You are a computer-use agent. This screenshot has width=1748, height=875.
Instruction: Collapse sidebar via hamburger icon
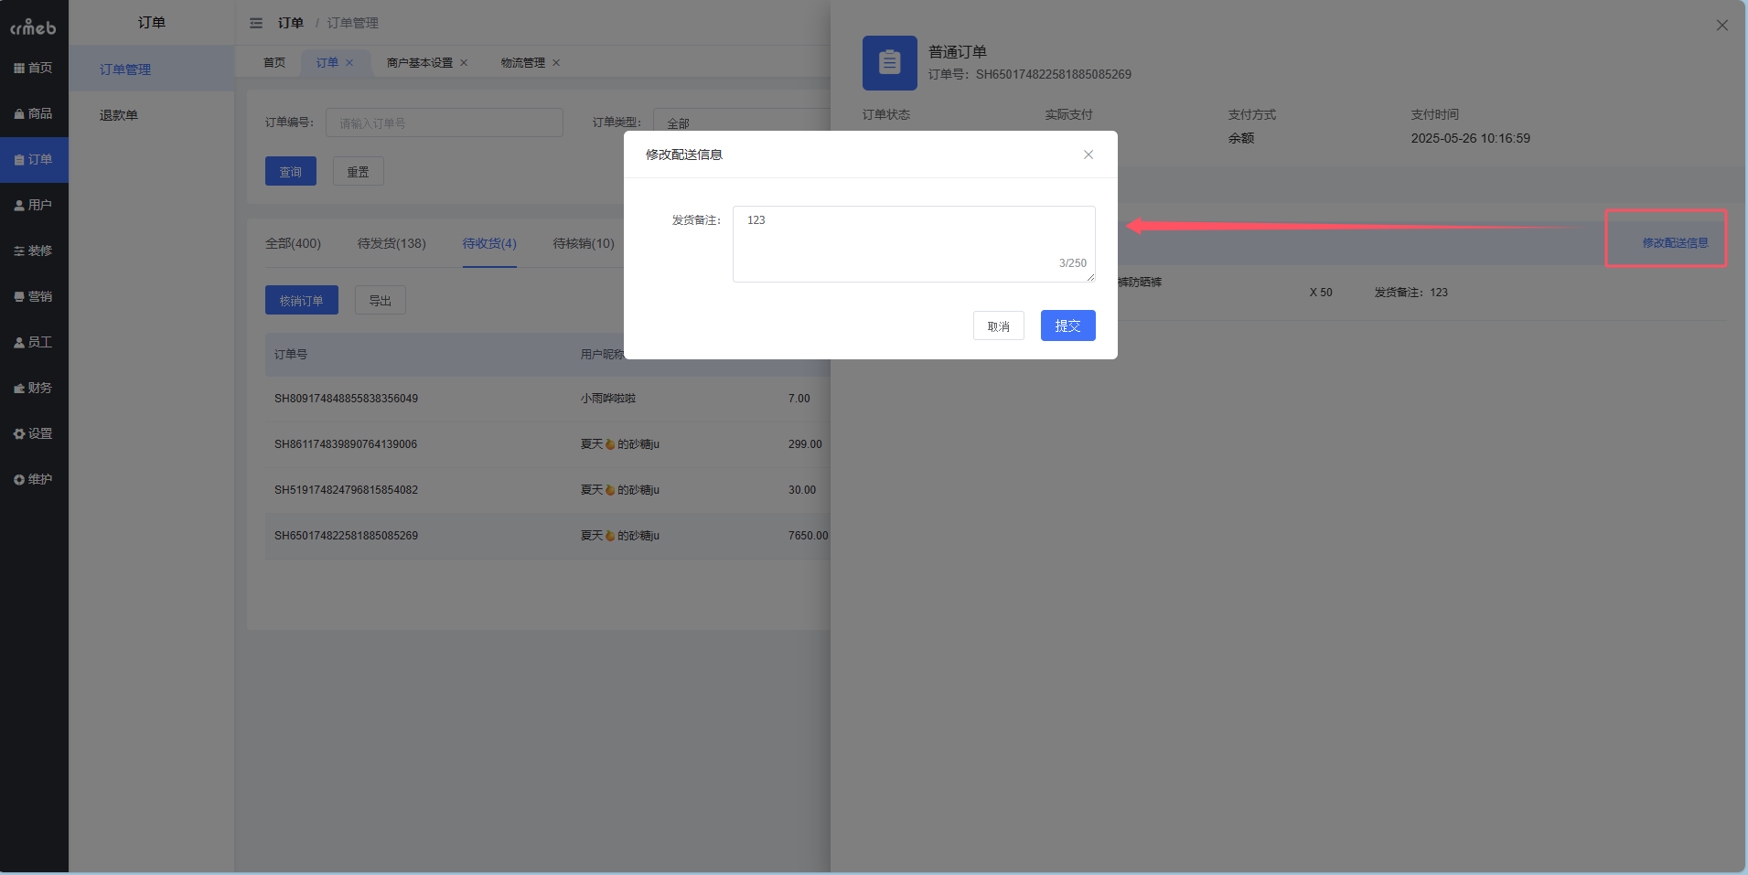[x=257, y=22]
